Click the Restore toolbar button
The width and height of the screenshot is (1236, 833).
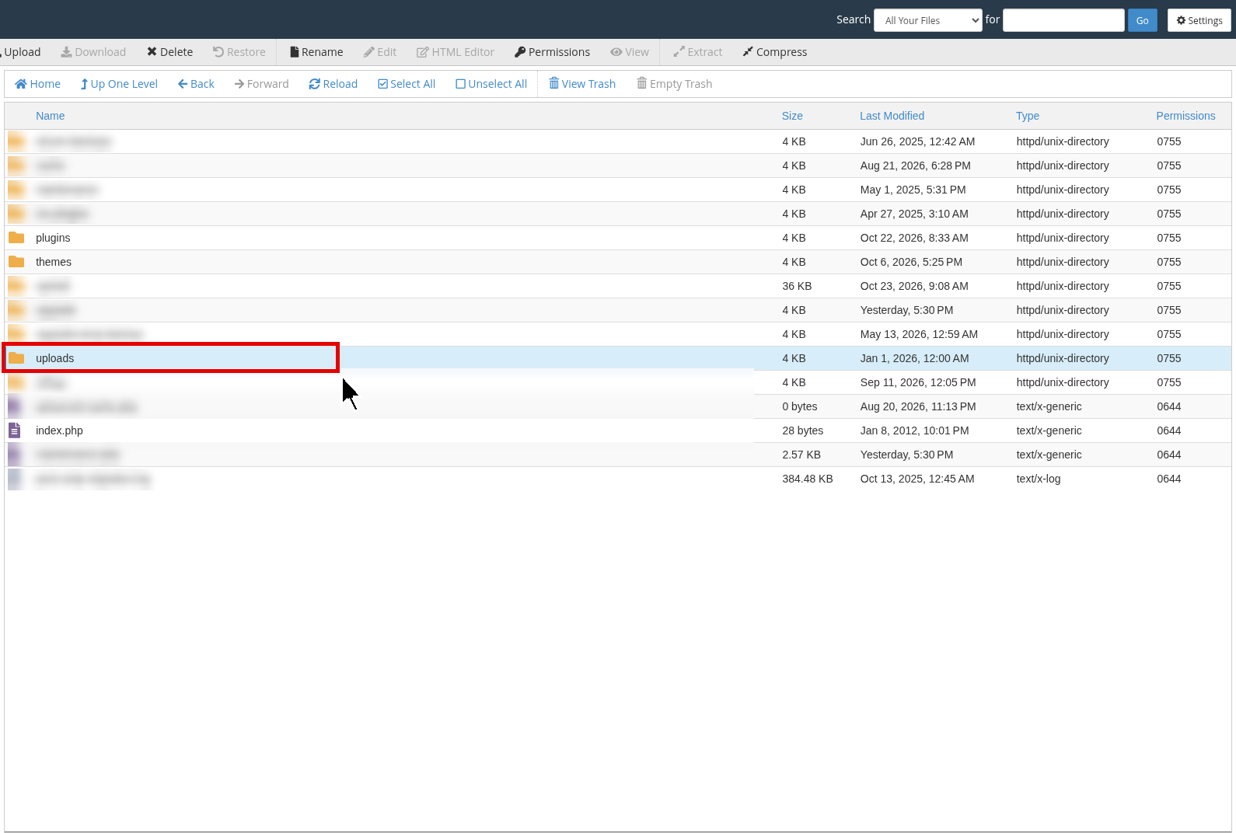[239, 52]
